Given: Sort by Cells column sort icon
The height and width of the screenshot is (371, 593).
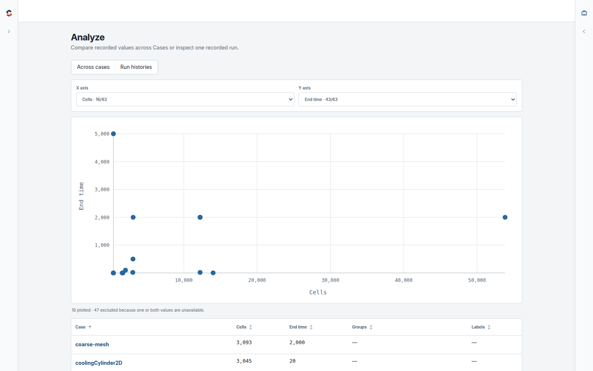Looking at the screenshot, I should (x=251, y=327).
